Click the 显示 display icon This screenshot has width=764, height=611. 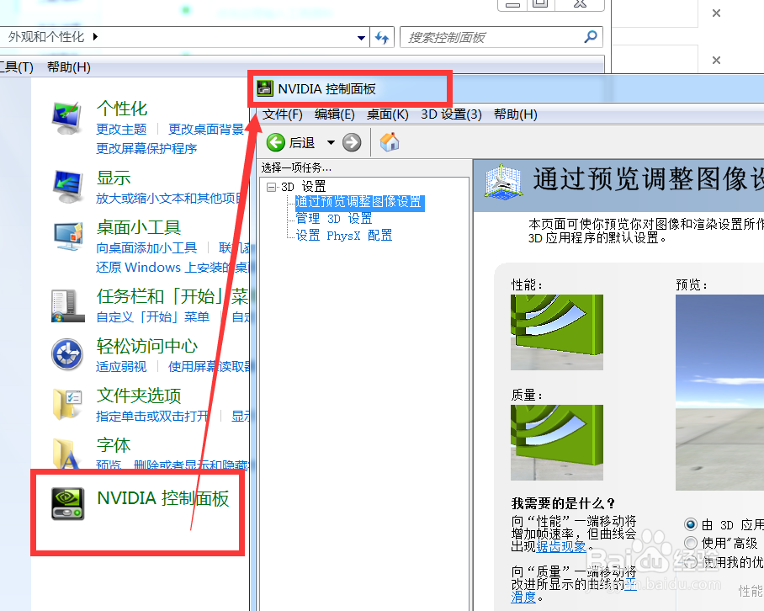pos(67,187)
